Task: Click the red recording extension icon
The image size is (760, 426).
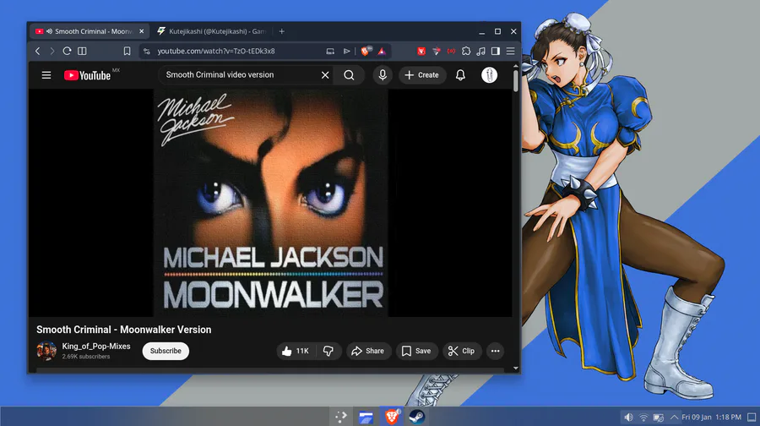Action: (451, 51)
